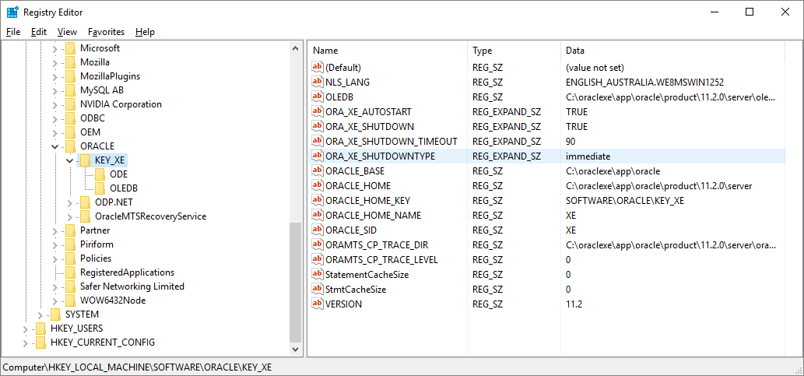Open the Favorites menu

(x=106, y=32)
